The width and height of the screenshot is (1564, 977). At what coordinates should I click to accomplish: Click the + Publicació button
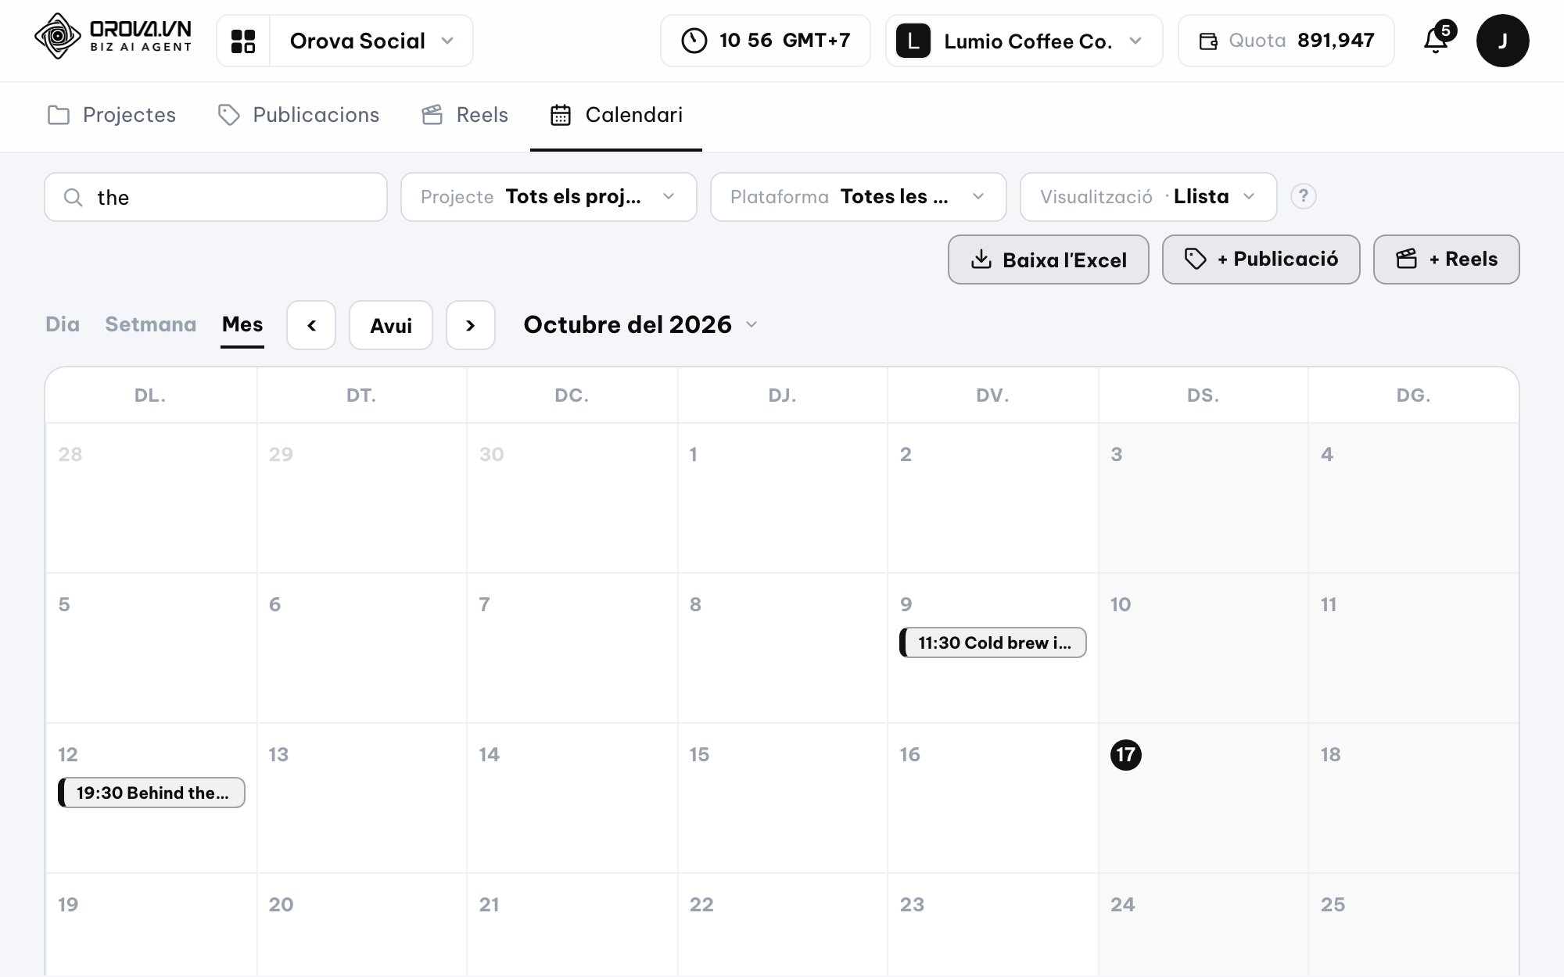pos(1261,259)
